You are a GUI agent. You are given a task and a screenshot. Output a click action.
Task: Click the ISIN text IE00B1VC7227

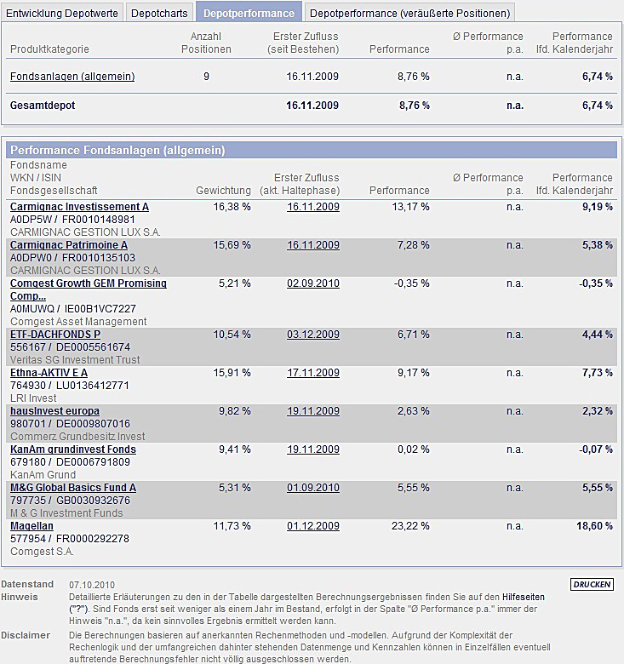pos(100,309)
